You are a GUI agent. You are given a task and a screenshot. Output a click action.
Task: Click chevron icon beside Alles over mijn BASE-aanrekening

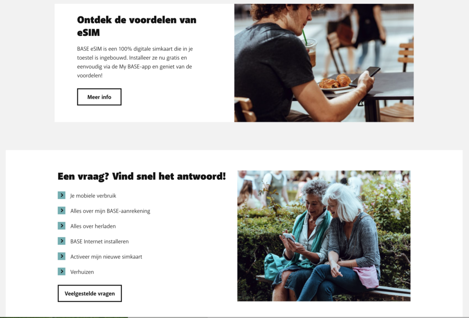tap(62, 211)
